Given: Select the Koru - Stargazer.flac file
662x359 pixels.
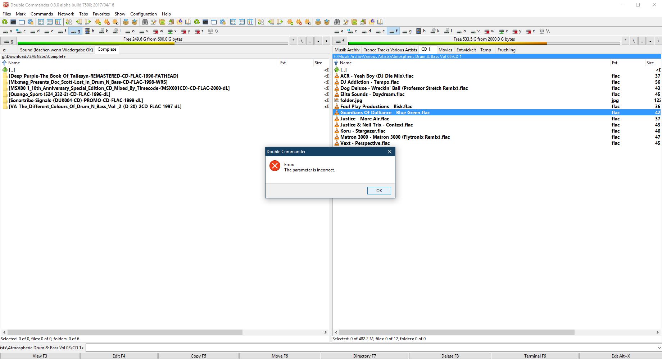Looking at the screenshot, I should (363, 131).
